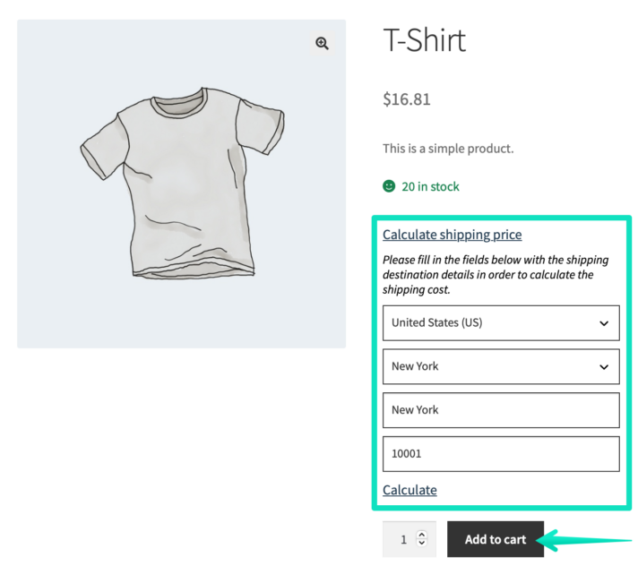Click the chevron arrow in the state field
Image resolution: width=638 pixels, height=574 pixels.
tap(604, 367)
